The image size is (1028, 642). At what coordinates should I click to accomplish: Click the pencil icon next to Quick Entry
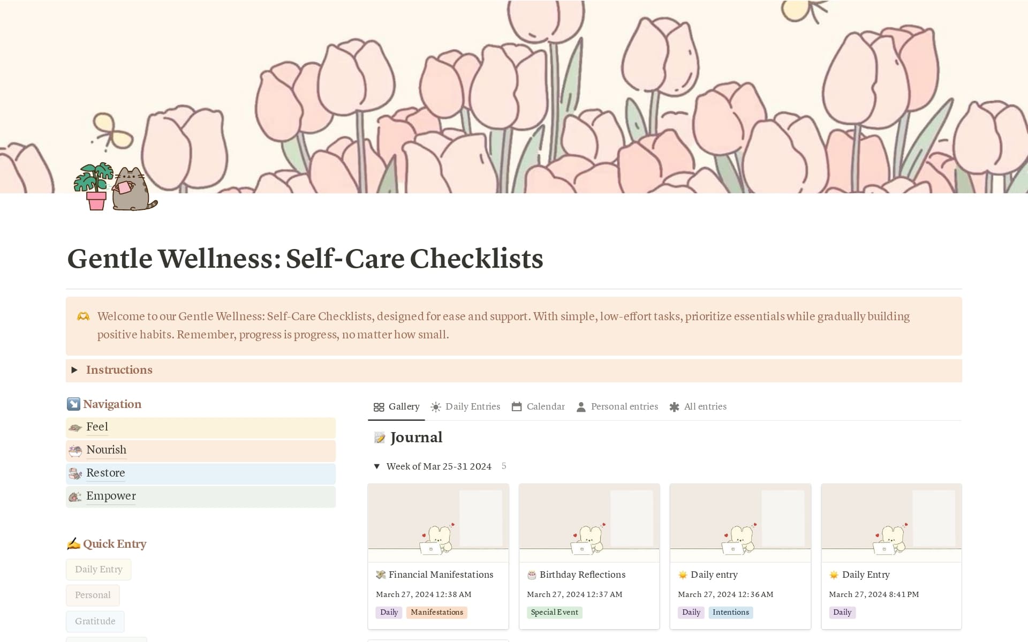tap(73, 543)
